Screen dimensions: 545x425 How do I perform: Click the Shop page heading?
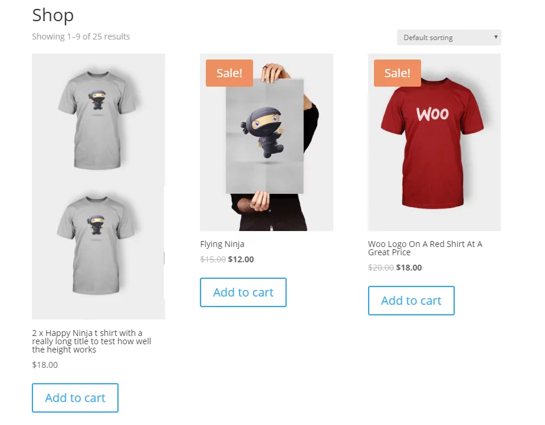[x=53, y=16]
